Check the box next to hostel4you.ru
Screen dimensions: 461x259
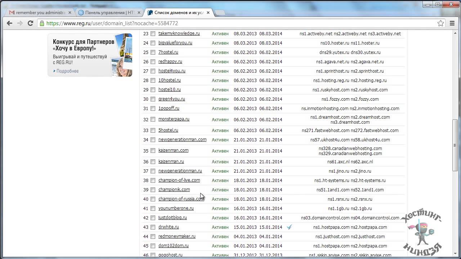[x=153, y=71]
